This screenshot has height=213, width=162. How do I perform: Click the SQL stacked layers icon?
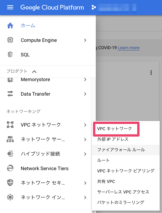[10, 55]
